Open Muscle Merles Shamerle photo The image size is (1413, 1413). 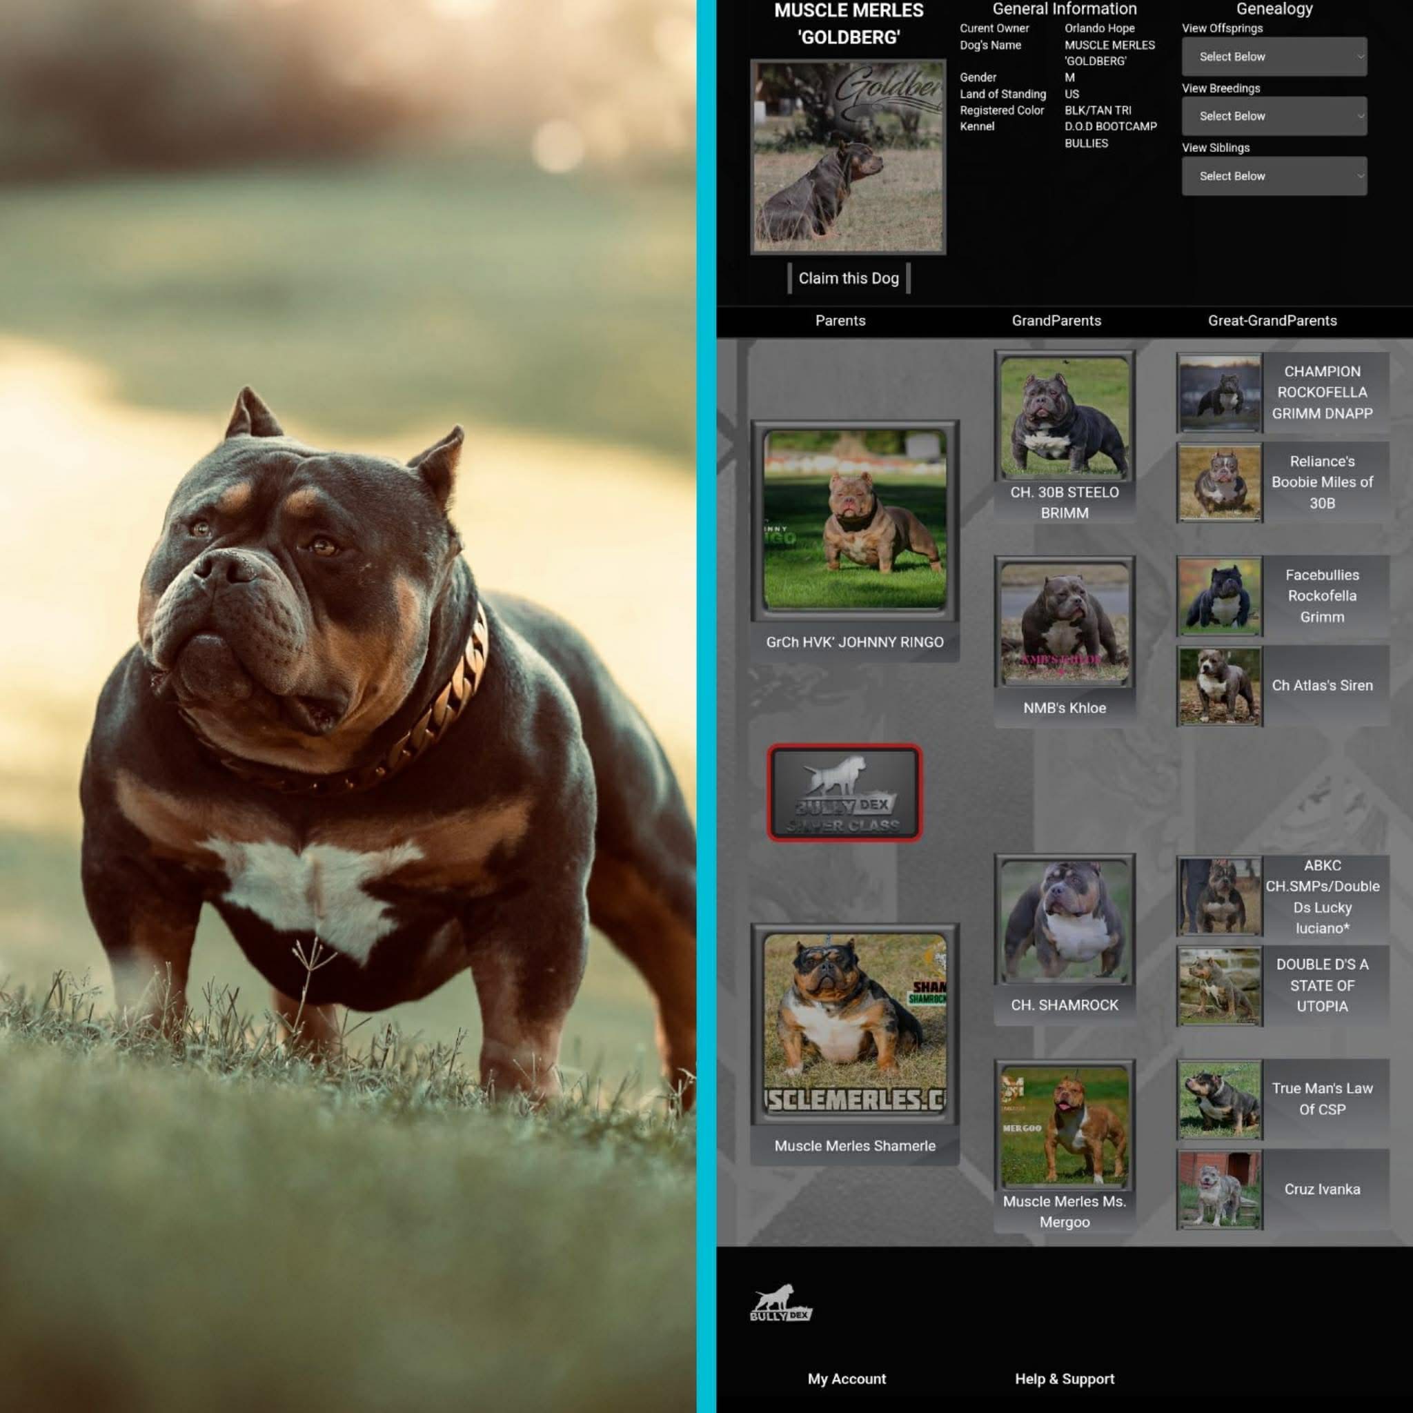click(x=855, y=1024)
